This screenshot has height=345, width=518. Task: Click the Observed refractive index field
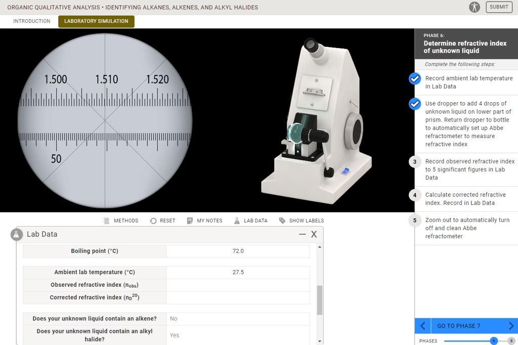pos(238,285)
